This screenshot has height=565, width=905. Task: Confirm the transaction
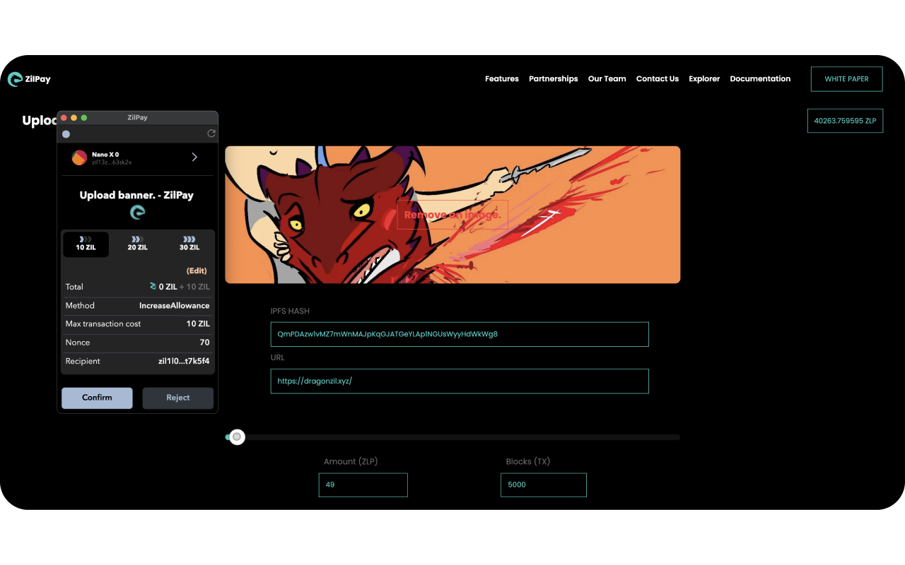click(x=97, y=398)
